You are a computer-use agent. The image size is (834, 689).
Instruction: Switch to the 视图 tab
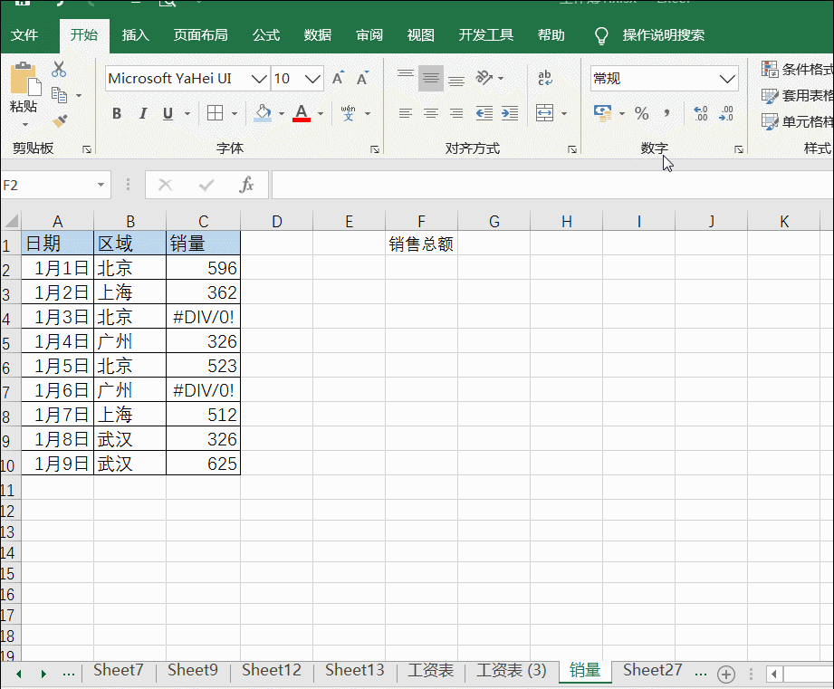(421, 35)
